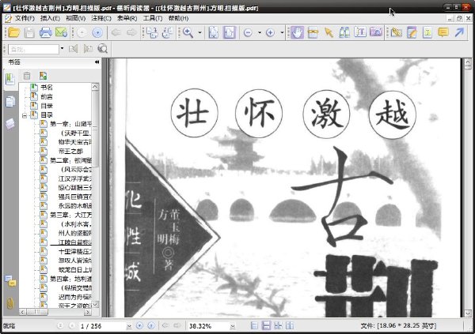Click the previous view left arrow in toolbar
Image resolution: width=475 pixels, height=334 pixels.
116,32
